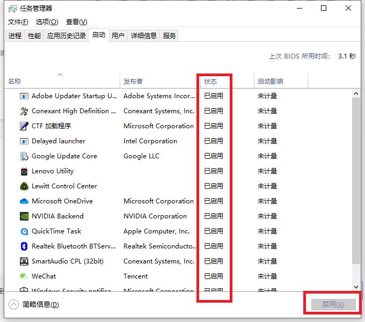This screenshot has height=322, width=365.
Task: Click the WeChat icon
Action: click(24, 276)
